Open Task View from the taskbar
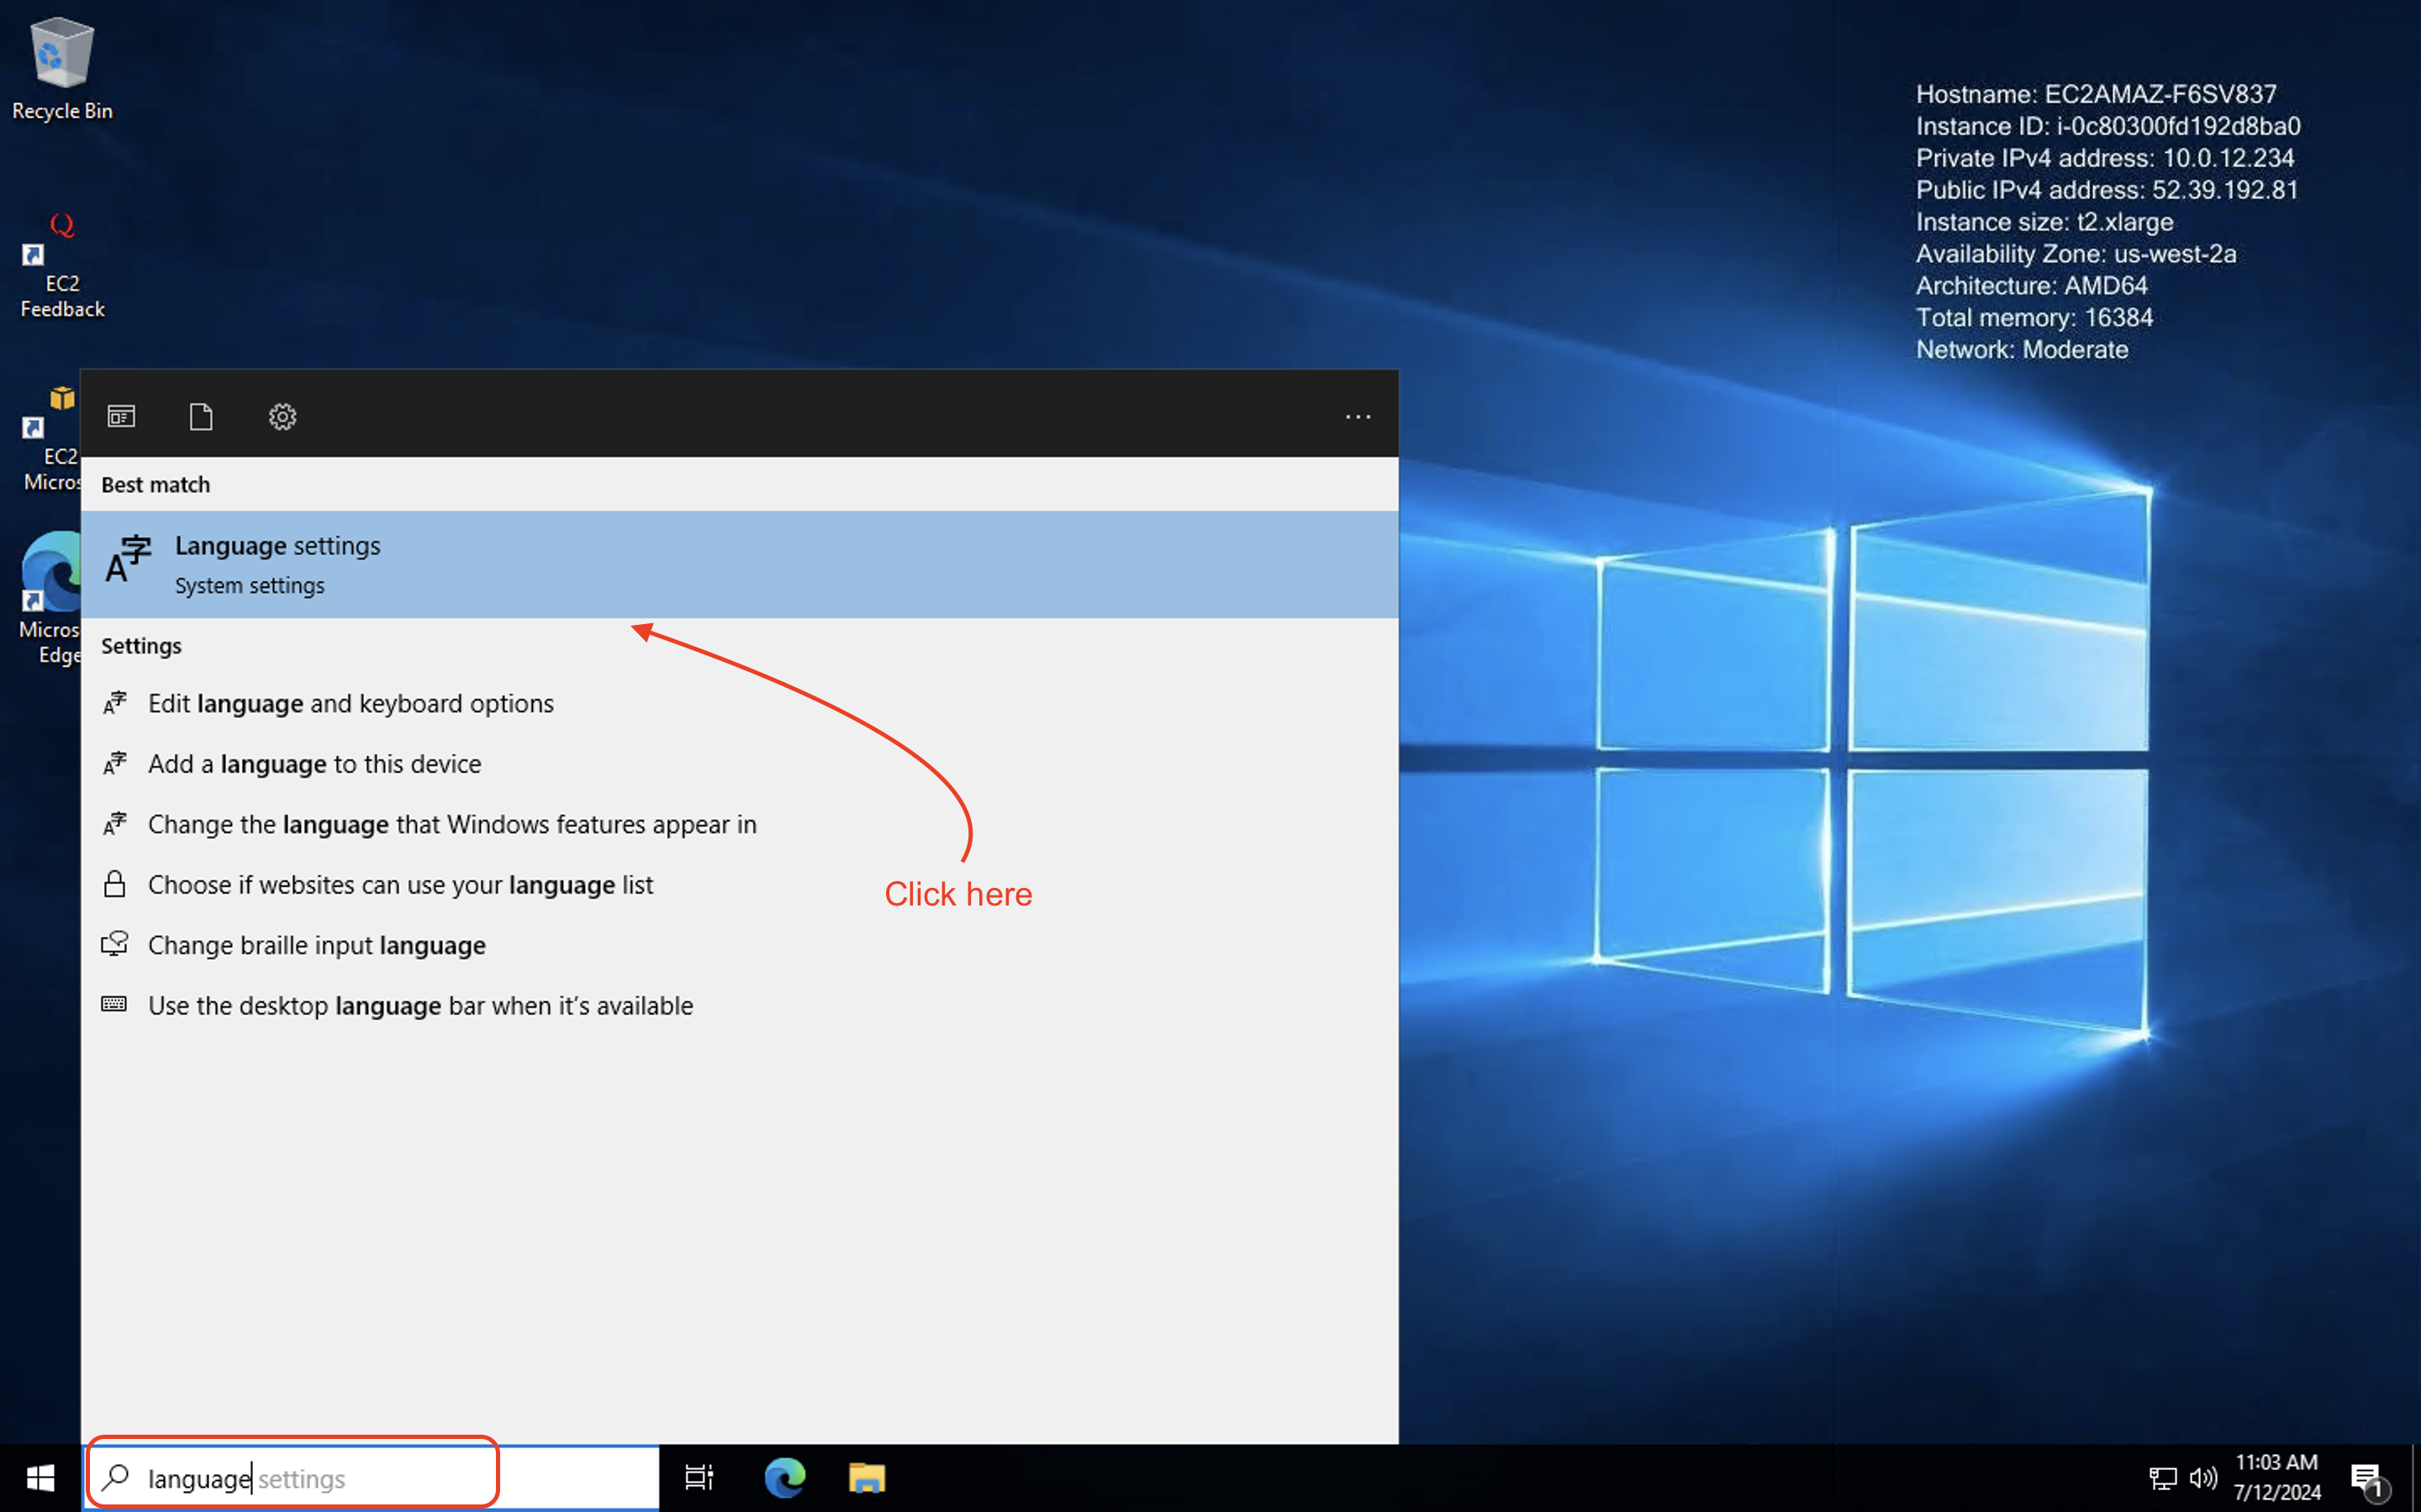The height and width of the screenshot is (1512, 2421). point(699,1477)
